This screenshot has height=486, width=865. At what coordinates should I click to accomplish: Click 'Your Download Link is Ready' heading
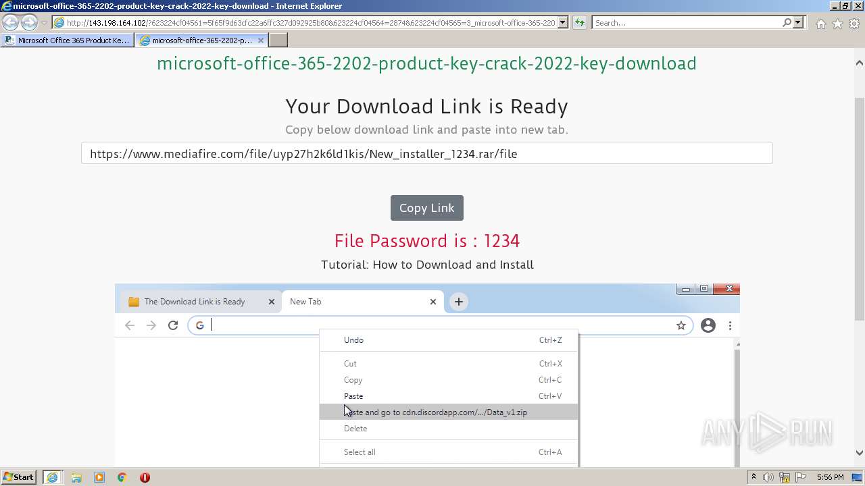(x=426, y=107)
